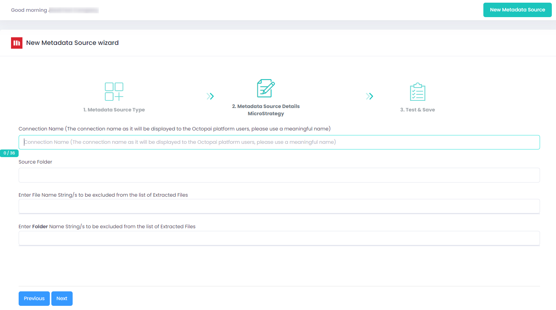Click the 0 / 36 character counter badge
Image resolution: width=556 pixels, height=310 pixels.
pyautogui.click(x=9, y=153)
